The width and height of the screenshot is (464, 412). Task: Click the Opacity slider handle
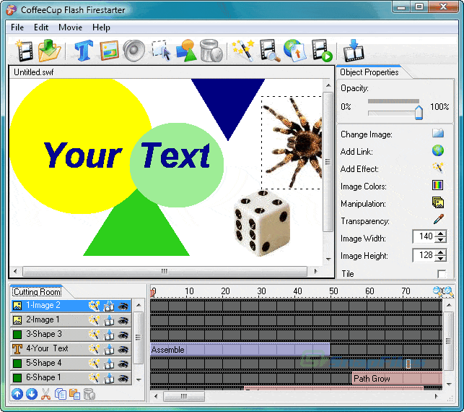[x=419, y=111]
